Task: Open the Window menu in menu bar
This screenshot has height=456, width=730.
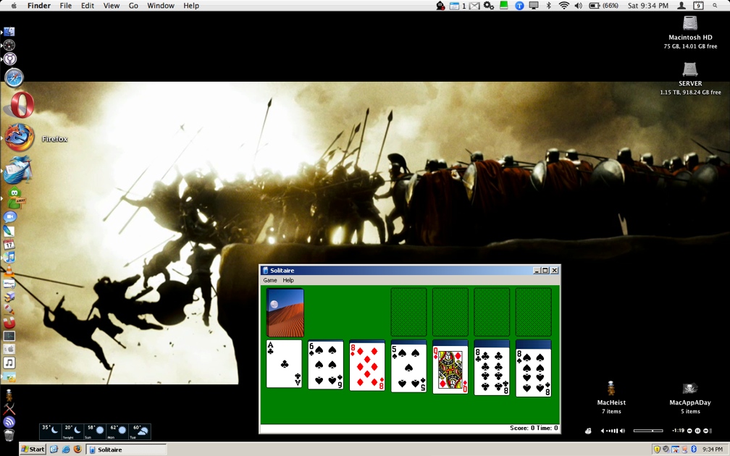Action: 161,6
